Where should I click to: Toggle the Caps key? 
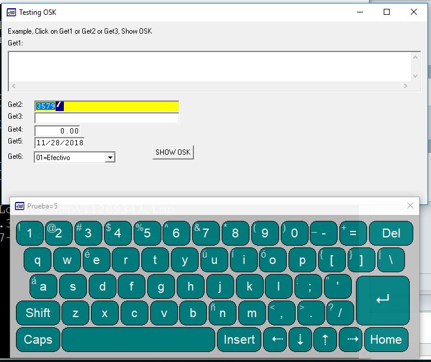coord(38,340)
